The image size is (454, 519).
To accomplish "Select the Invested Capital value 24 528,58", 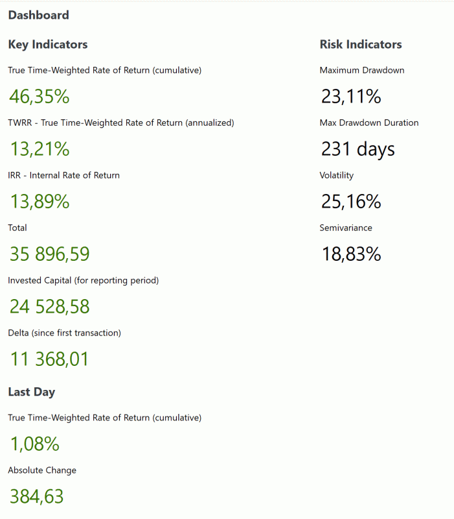I will (49, 306).
